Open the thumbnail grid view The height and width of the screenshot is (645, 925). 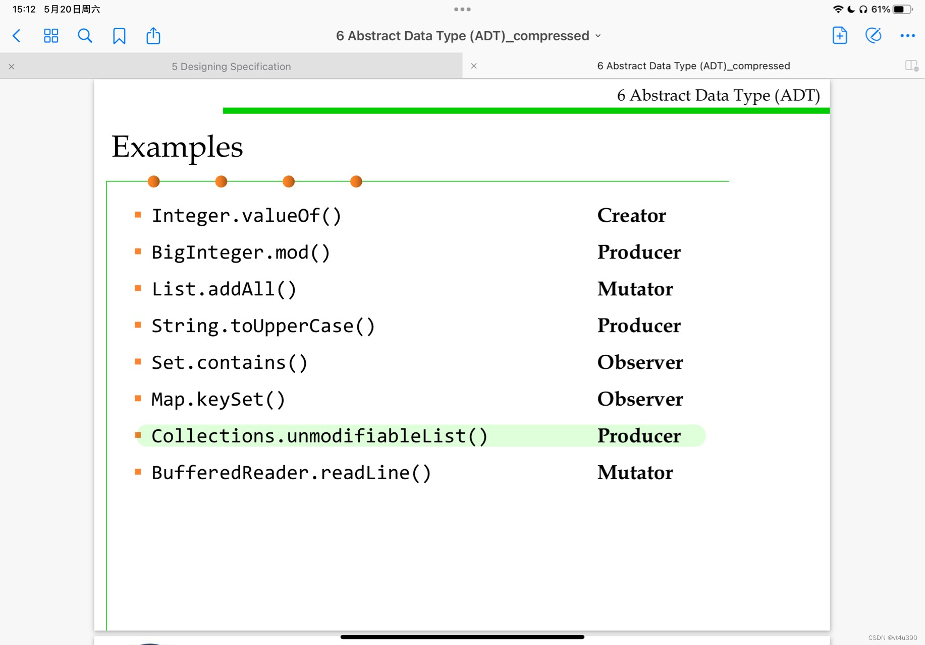coord(51,36)
